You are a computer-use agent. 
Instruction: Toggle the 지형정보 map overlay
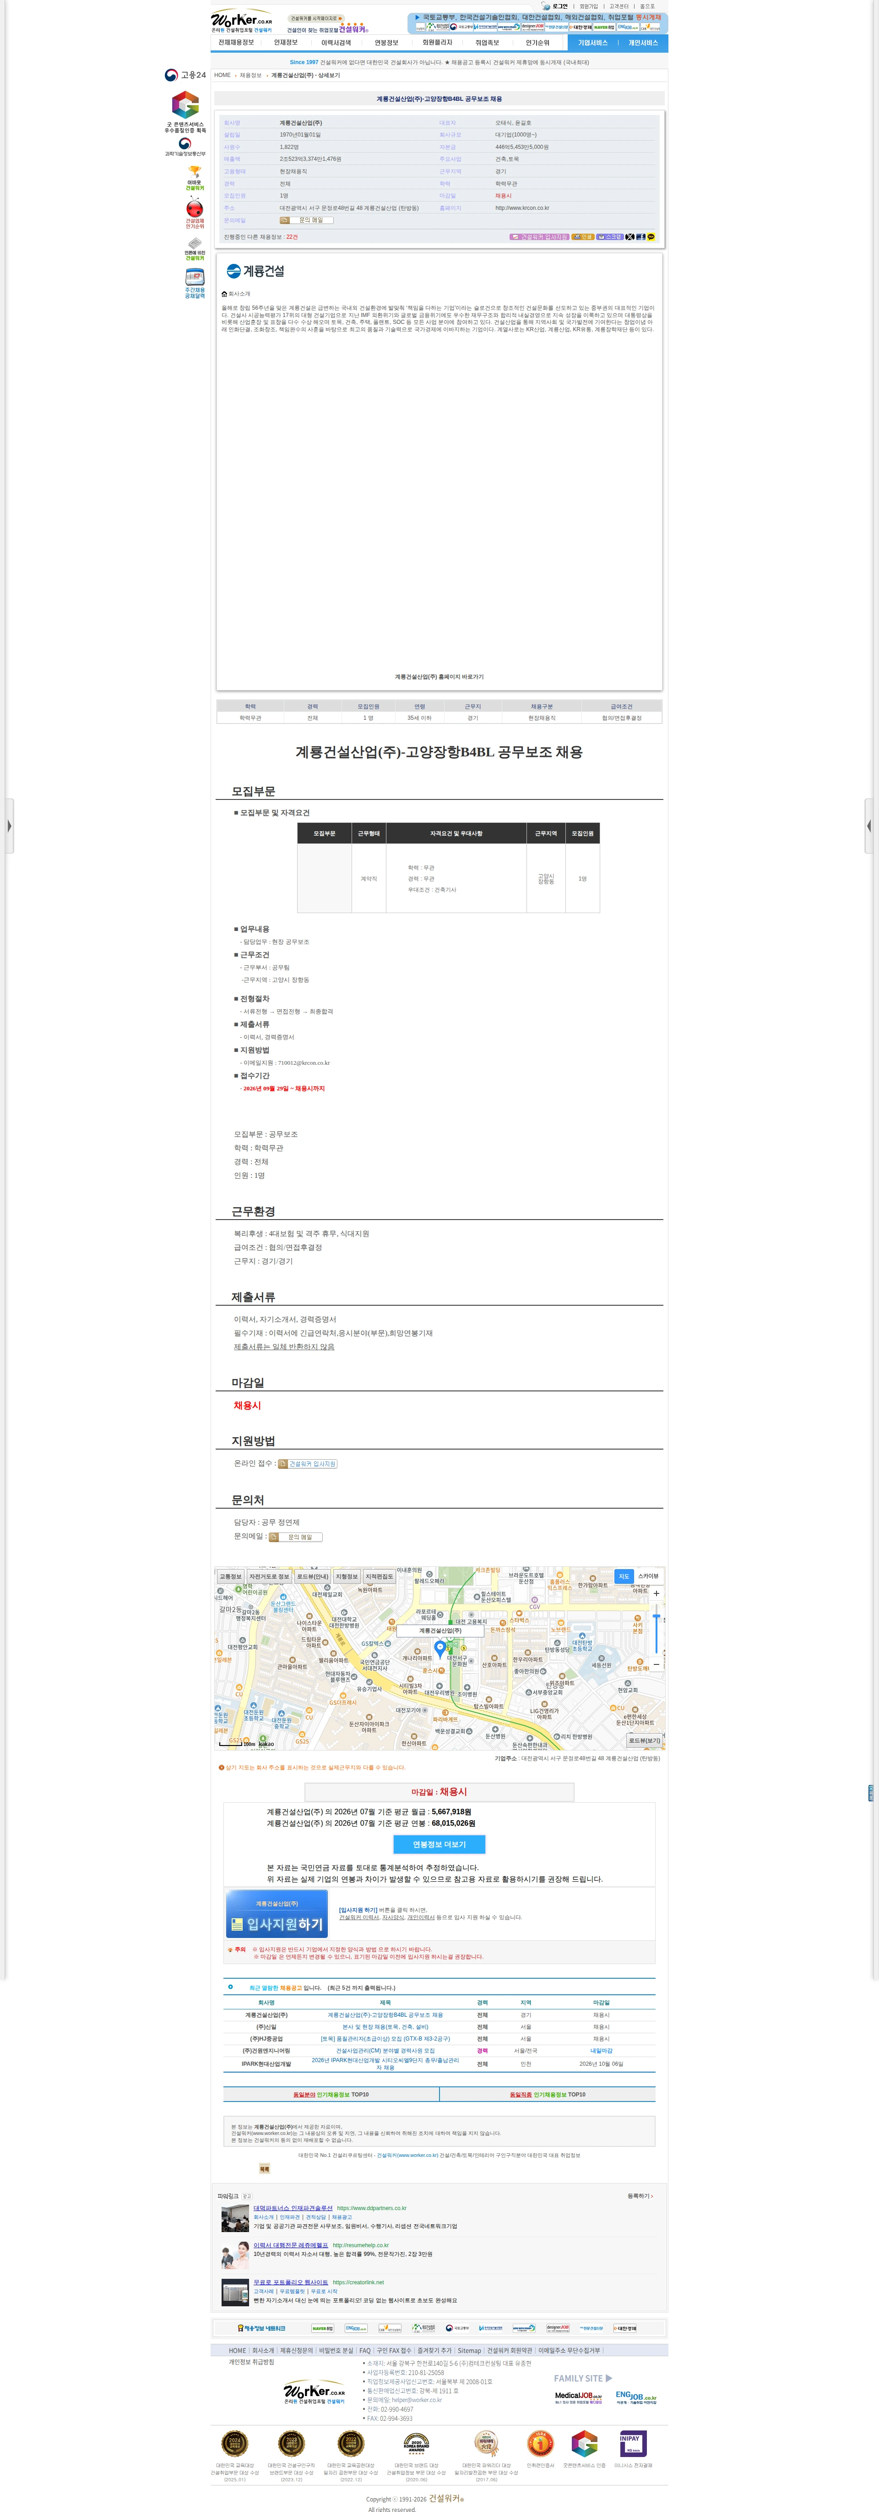click(x=347, y=1577)
